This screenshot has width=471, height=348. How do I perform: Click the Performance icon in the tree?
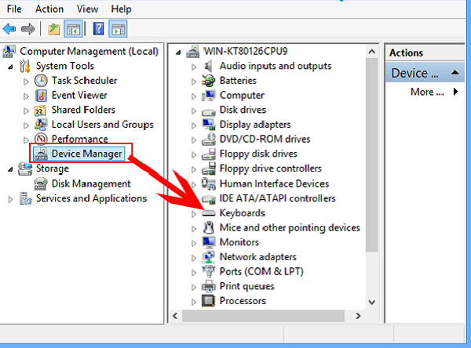click(42, 140)
